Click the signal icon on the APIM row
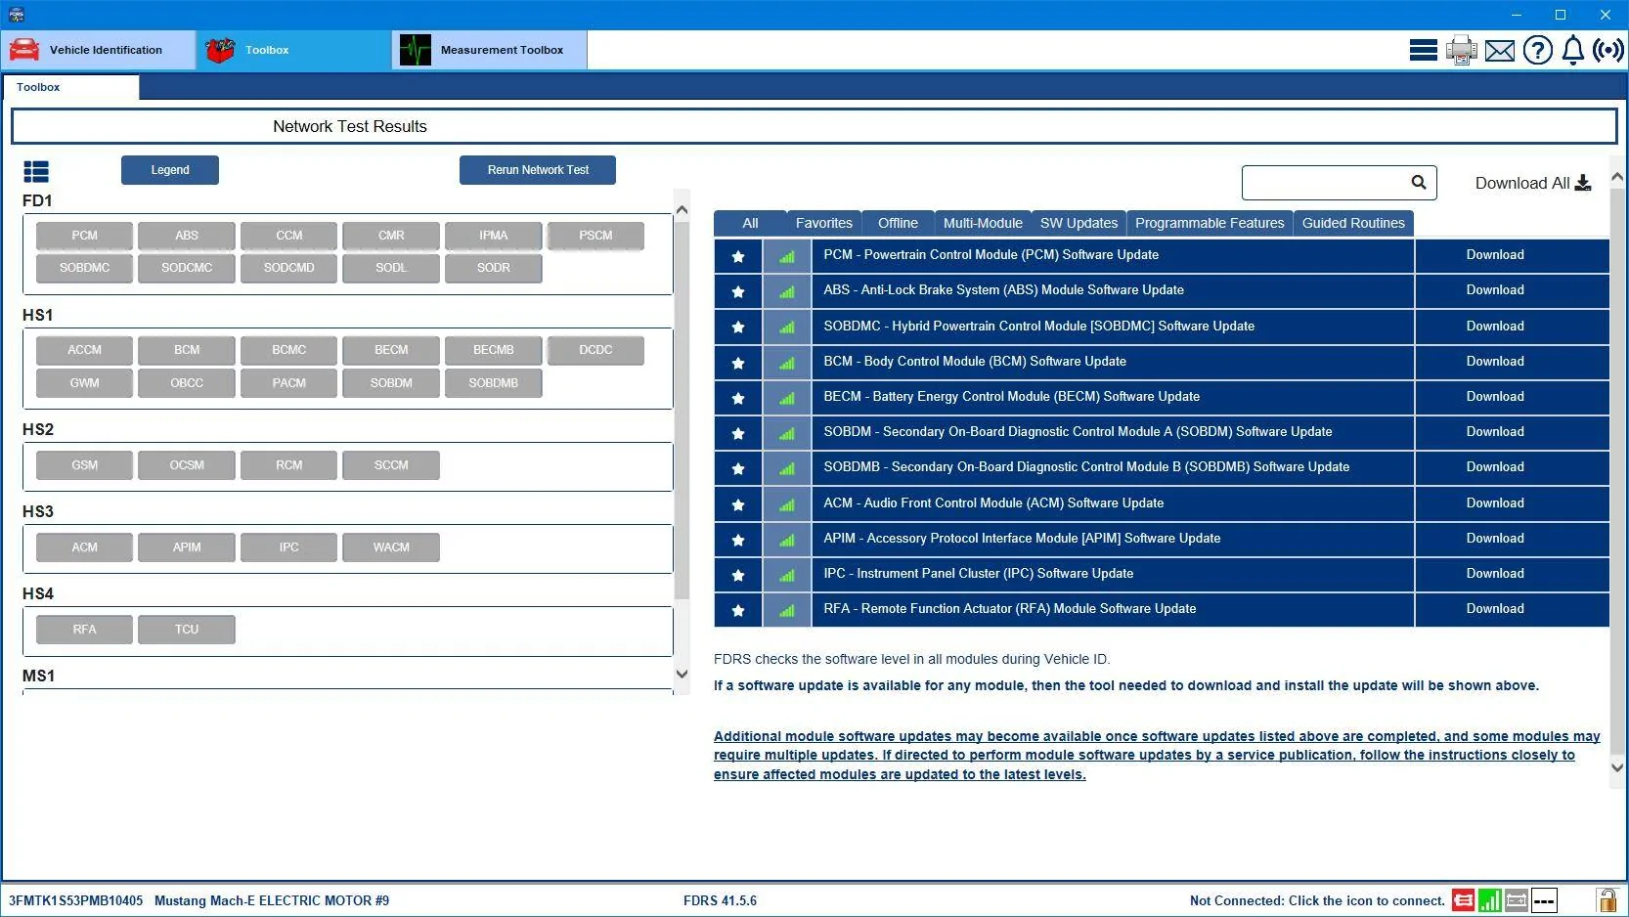Viewport: 1629px width, 917px height. (787, 540)
